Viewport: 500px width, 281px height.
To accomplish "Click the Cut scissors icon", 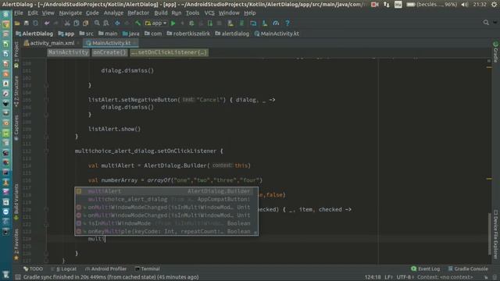I will tap(67, 23).
